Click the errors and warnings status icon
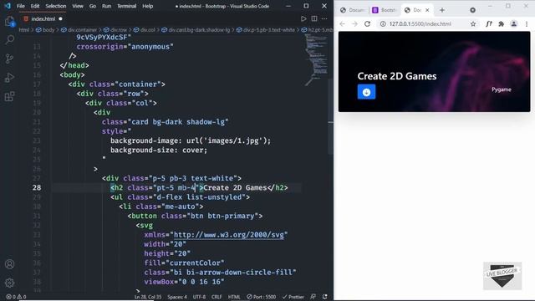Screen dimensions: 535x301 coord(16,297)
